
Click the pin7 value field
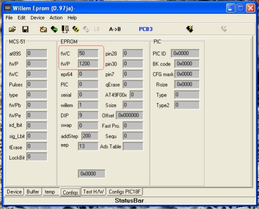[x=133, y=74]
